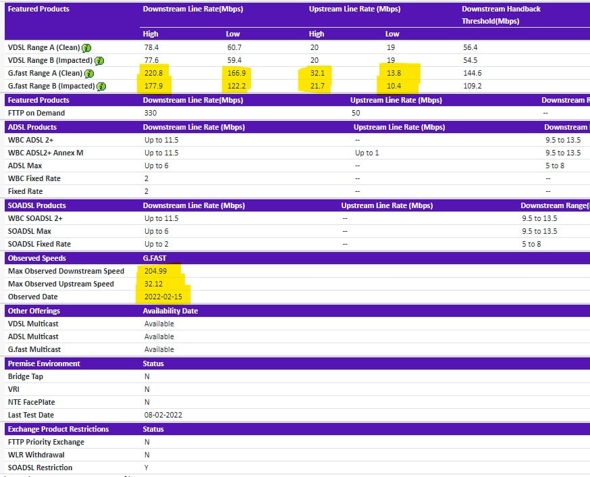Select the FTTP on Demand row label
Viewport: 590px width, 477px height.
36,113
